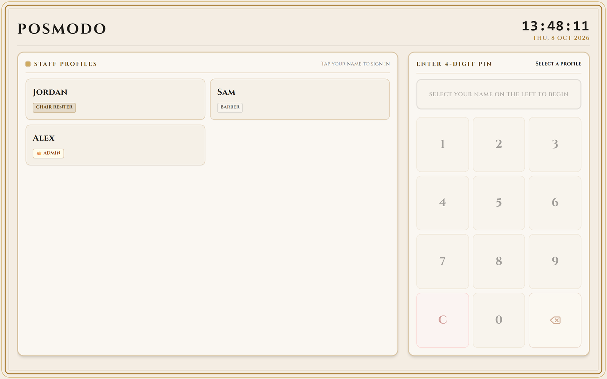The image size is (607, 379).
Task: Choose Sam's barber profile card
Action: point(300,99)
